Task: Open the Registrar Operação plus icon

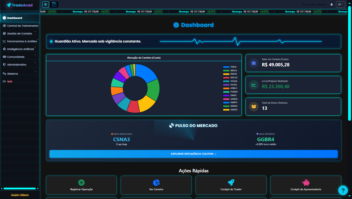Action: coord(81,182)
